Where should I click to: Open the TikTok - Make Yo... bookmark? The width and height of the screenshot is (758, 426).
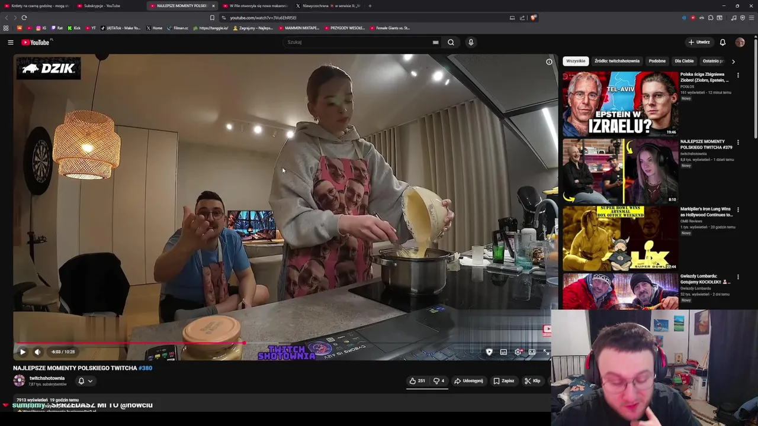click(121, 28)
